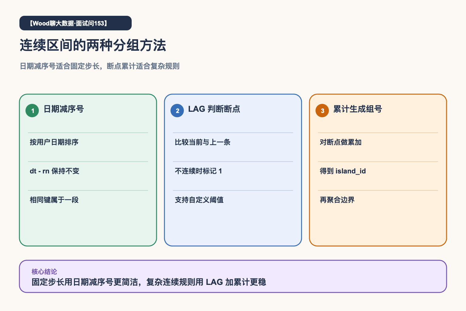Click the blue number 2 circle badge
Viewport: 466px width, 311px height.
point(177,111)
